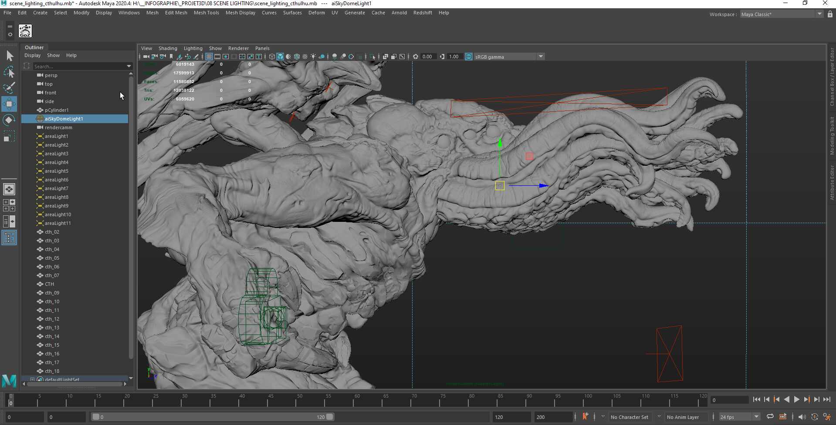Click the Outliner horizontal scrollbar
Image resolution: width=836 pixels, height=425 pixels.
click(74, 384)
